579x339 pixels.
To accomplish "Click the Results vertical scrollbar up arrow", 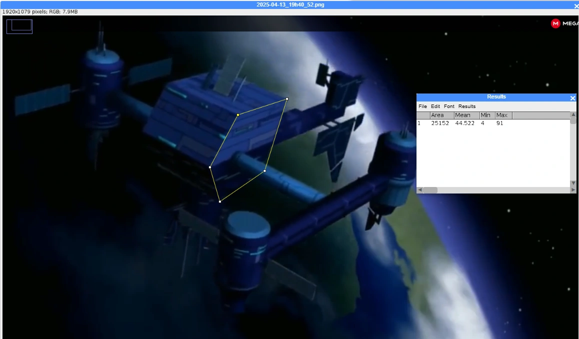I will (573, 114).
